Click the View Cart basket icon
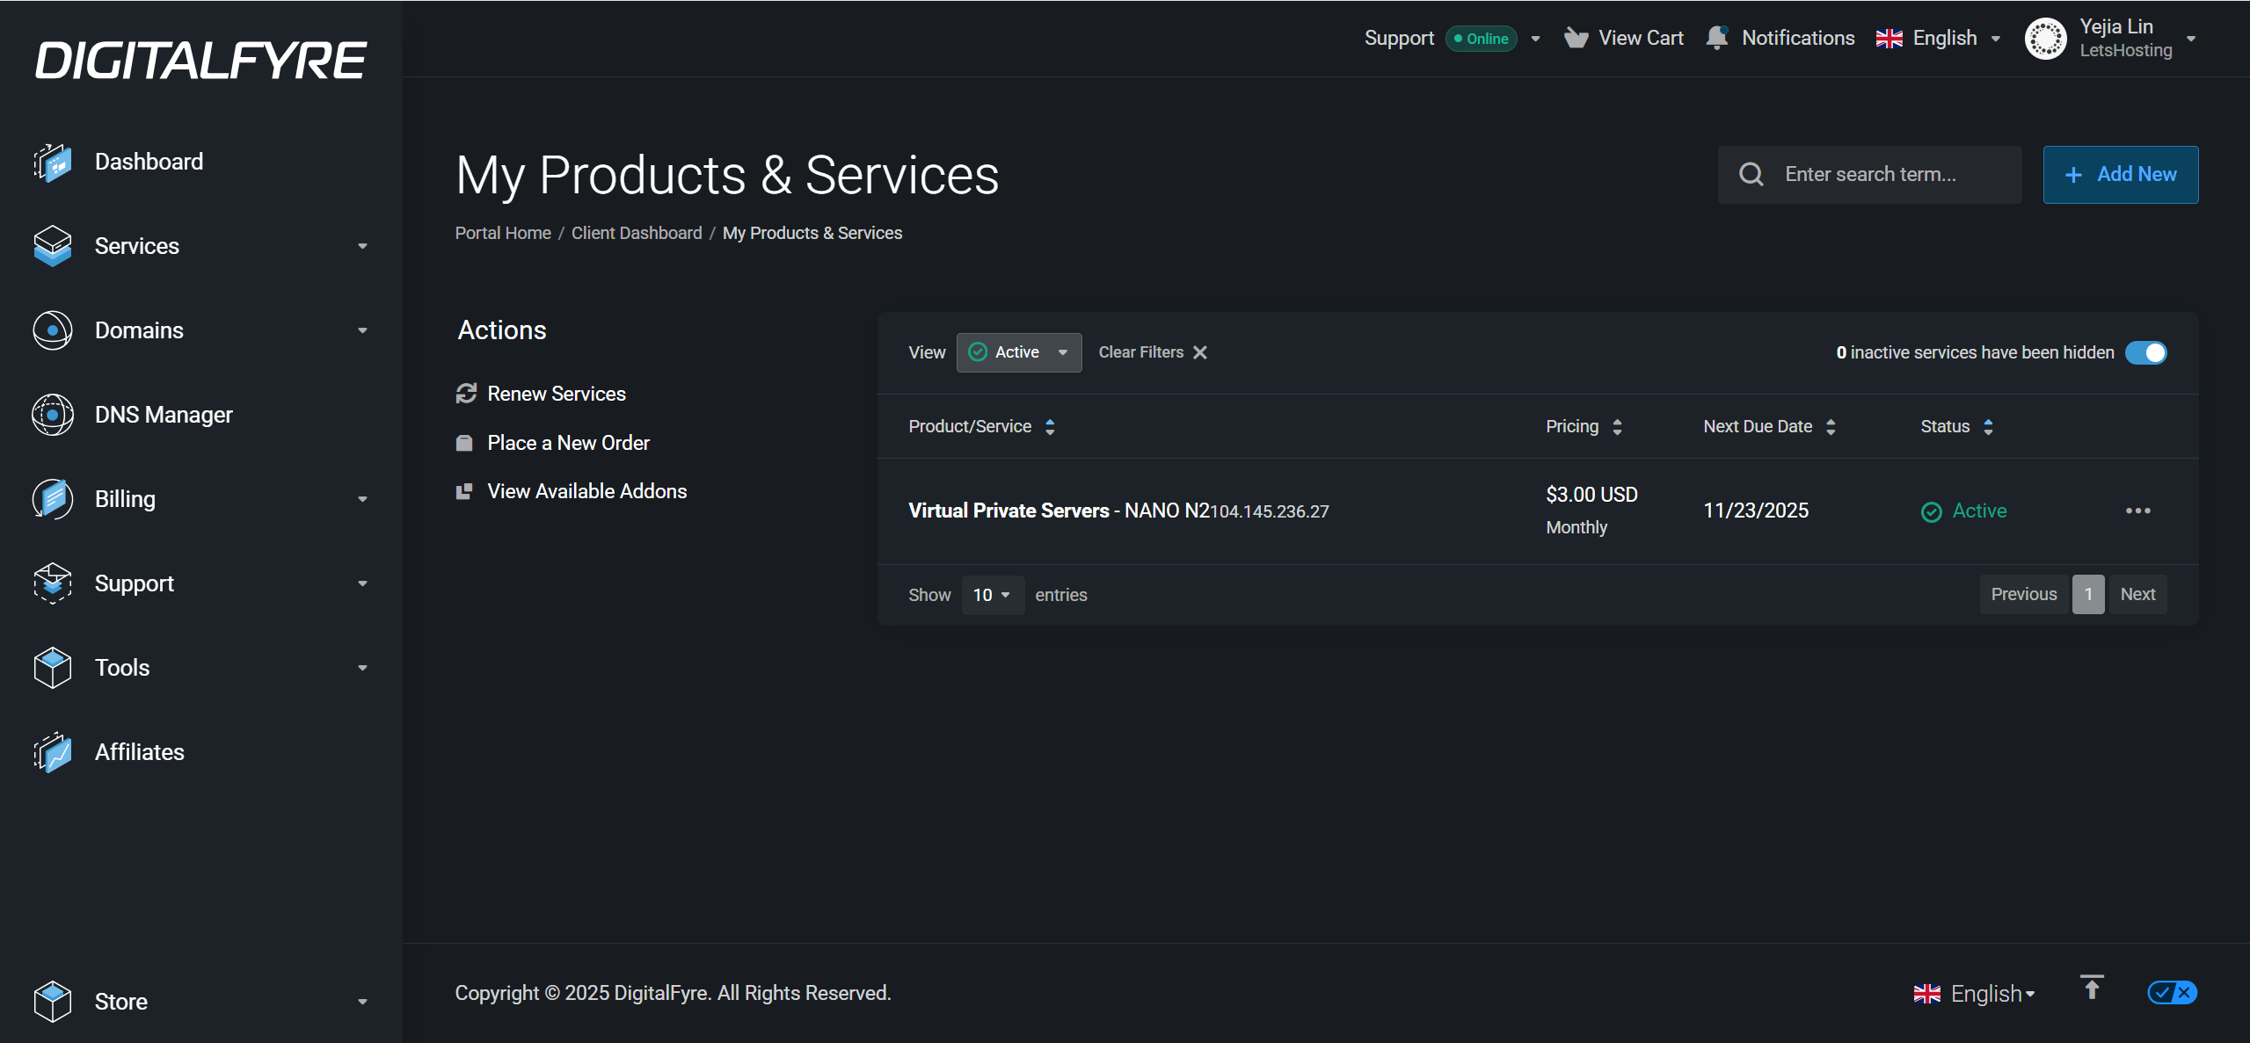Screen dimensions: 2250x1043 click(1576, 38)
